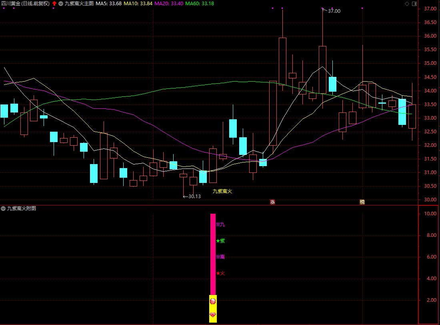Click the yellow 九紫离火 signal label
Viewport: 440px width, 325px height.
[222, 191]
